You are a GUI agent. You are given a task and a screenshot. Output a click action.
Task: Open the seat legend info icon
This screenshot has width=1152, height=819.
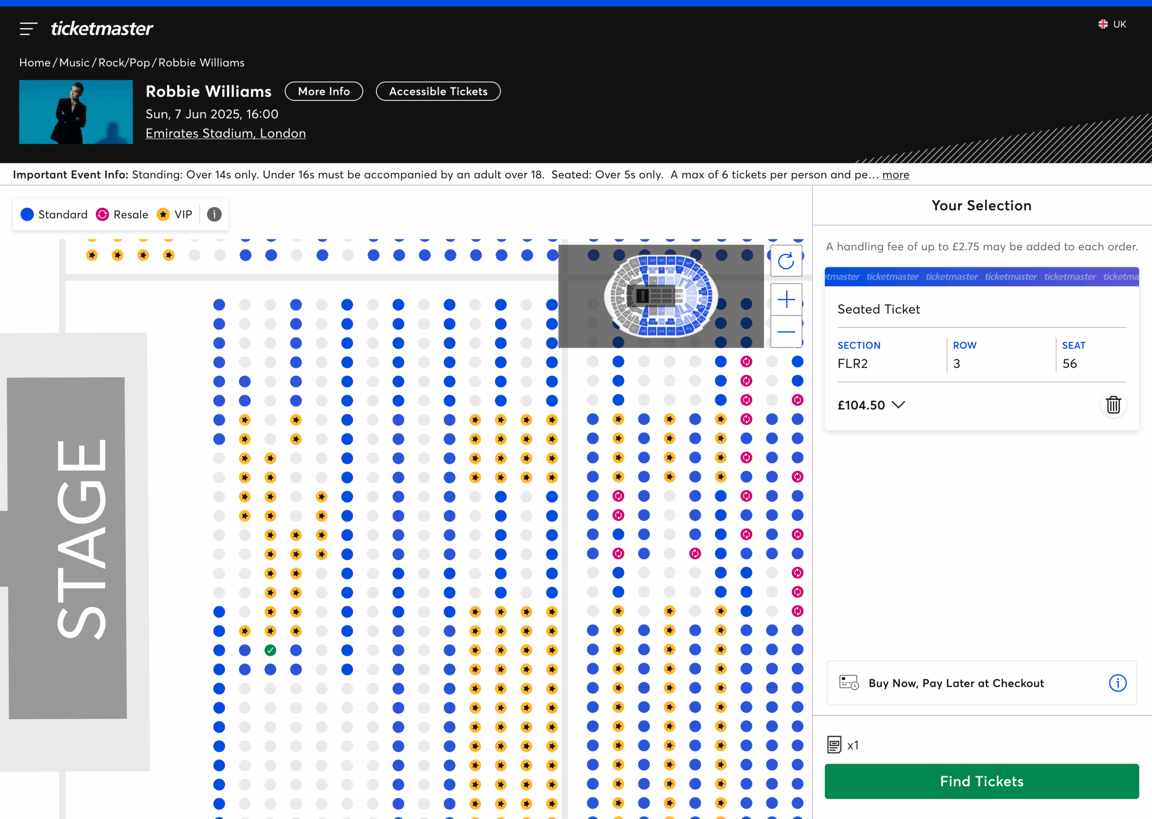214,214
